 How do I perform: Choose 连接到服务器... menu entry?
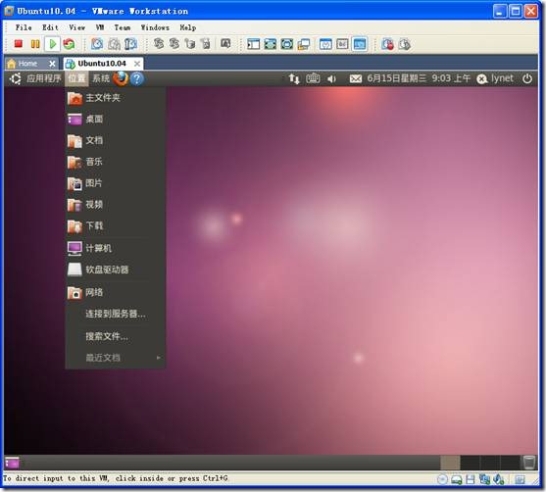click(115, 314)
